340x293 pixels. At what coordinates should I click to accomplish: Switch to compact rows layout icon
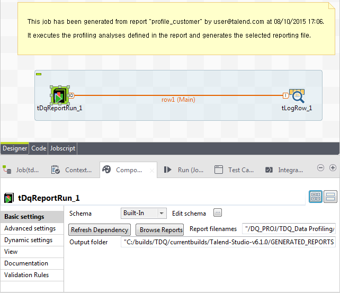pyautogui.click(x=330, y=197)
